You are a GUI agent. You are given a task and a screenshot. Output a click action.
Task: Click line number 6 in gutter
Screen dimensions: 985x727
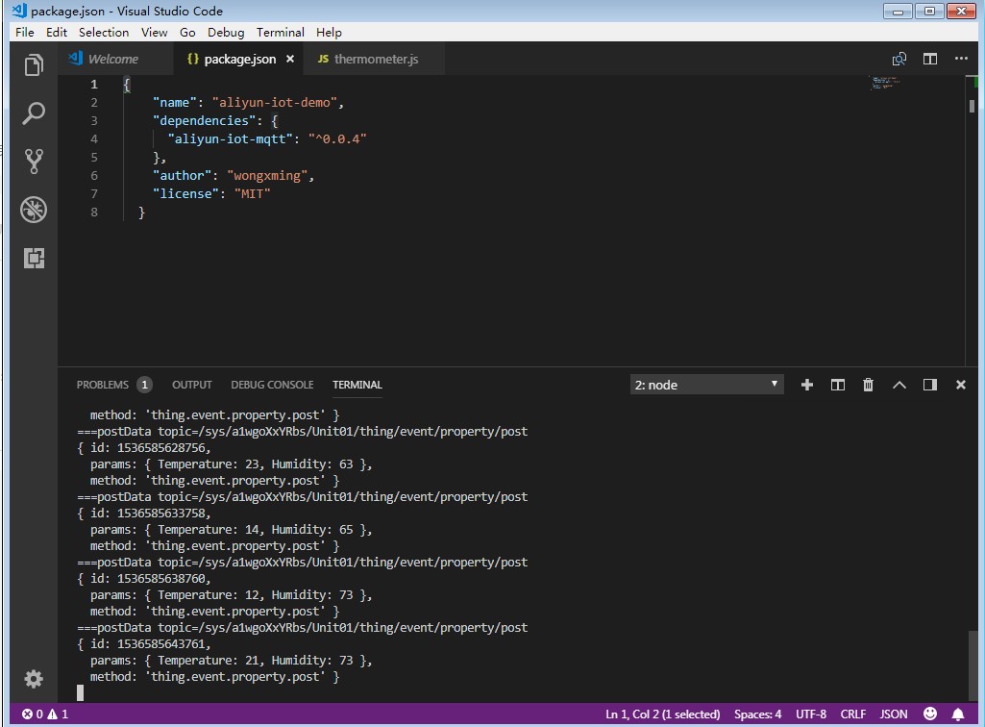click(x=94, y=175)
